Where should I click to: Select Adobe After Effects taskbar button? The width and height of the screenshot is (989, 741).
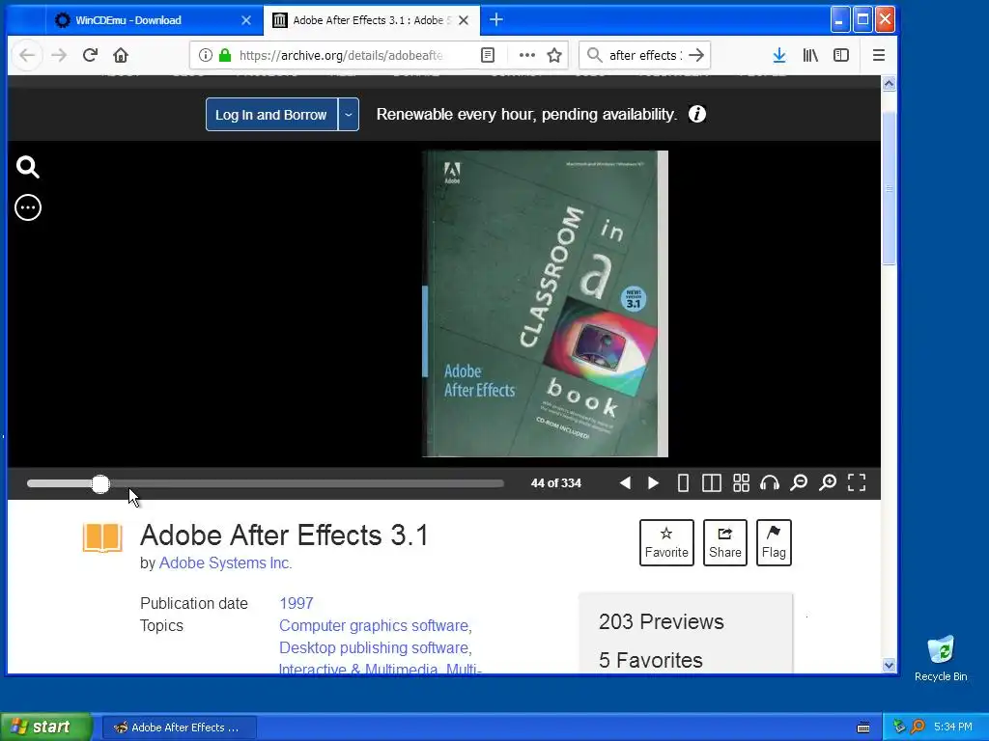point(179,727)
